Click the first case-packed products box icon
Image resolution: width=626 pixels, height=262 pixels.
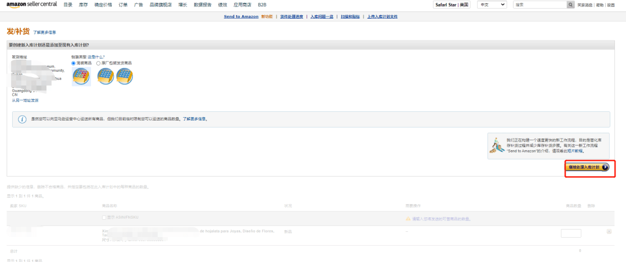(106, 76)
